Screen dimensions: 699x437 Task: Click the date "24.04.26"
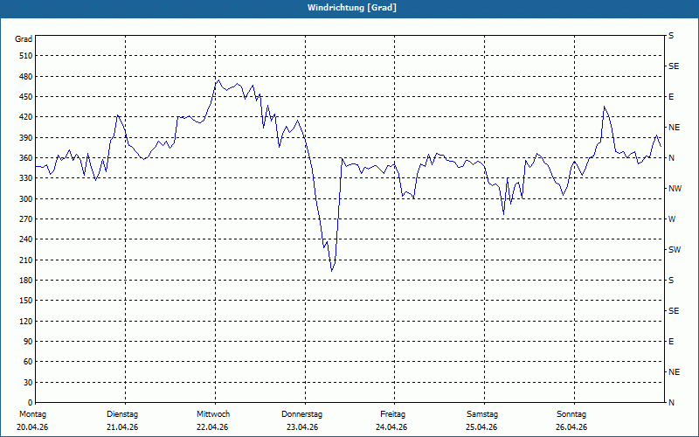pos(391,427)
